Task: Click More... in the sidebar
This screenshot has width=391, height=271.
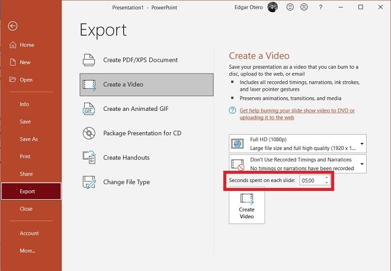Action: click(27, 250)
